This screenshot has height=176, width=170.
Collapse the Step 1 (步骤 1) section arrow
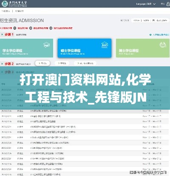tap(2, 34)
